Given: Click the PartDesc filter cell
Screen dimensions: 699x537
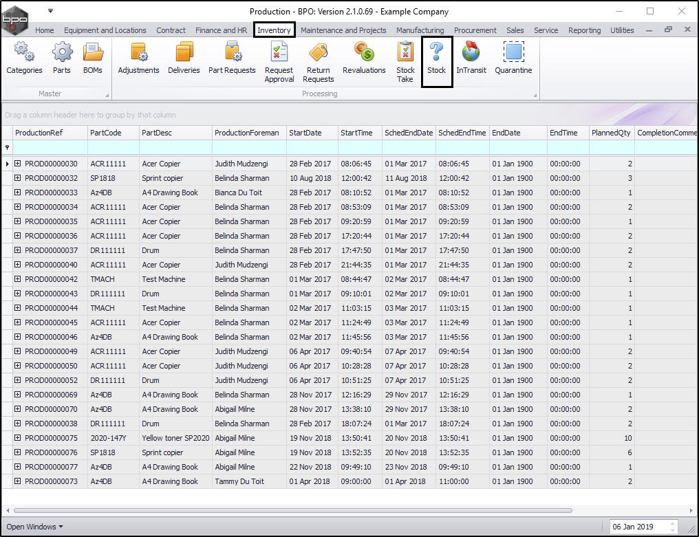Looking at the screenshot, I should point(175,148).
